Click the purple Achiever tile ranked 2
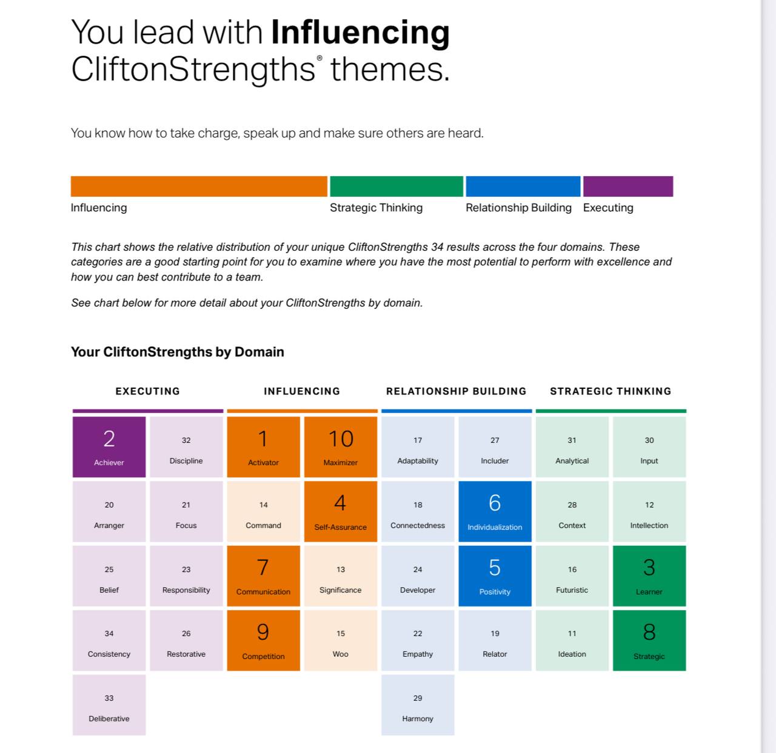 [109, 447]
